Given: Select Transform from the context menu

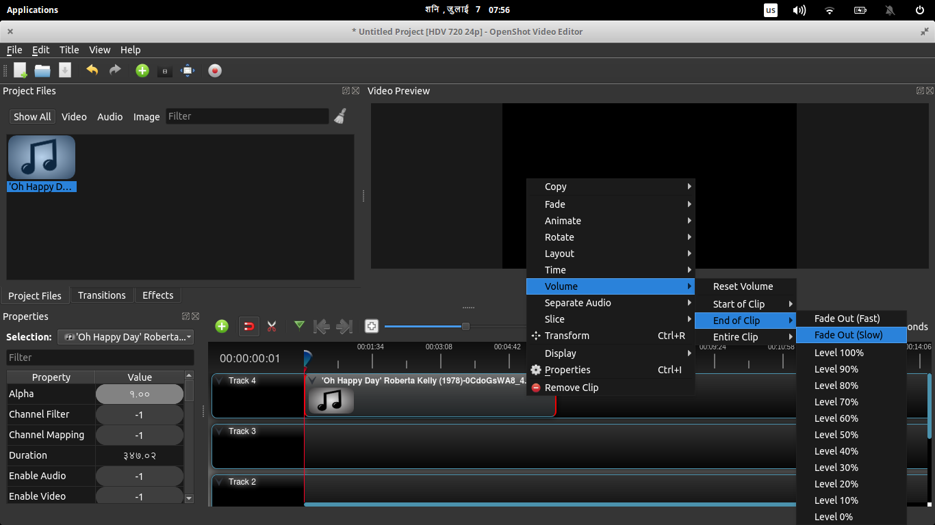Looking at the screenshot, I should (x=611, y=336).
